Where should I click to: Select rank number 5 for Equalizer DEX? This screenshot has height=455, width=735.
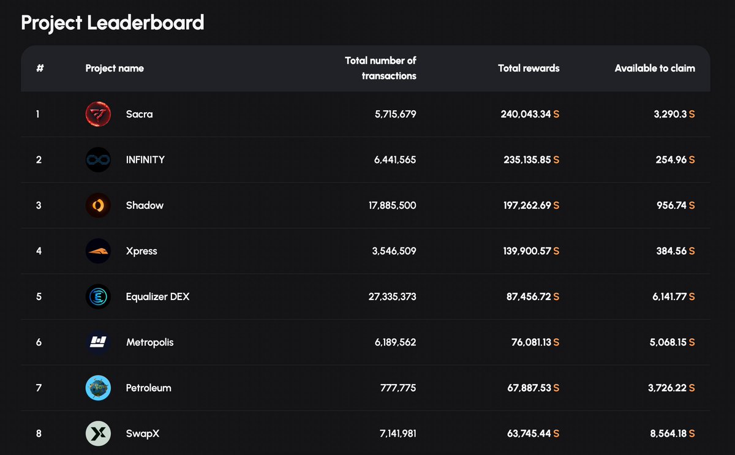point(39,296)
